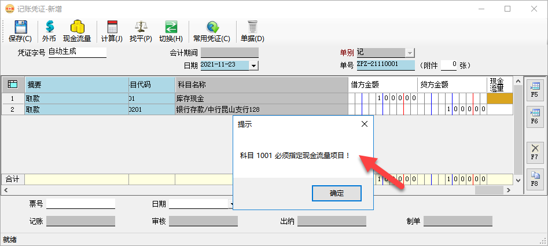Viewport: 548px width, 246px height.
Task: Click the vertical scrollbar down arrow
Action: pyautogui.click(x=518, y=180)
